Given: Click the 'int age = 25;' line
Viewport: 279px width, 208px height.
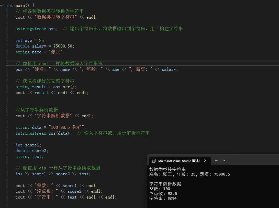Looking at the screenshot, I should coord(31,41).
